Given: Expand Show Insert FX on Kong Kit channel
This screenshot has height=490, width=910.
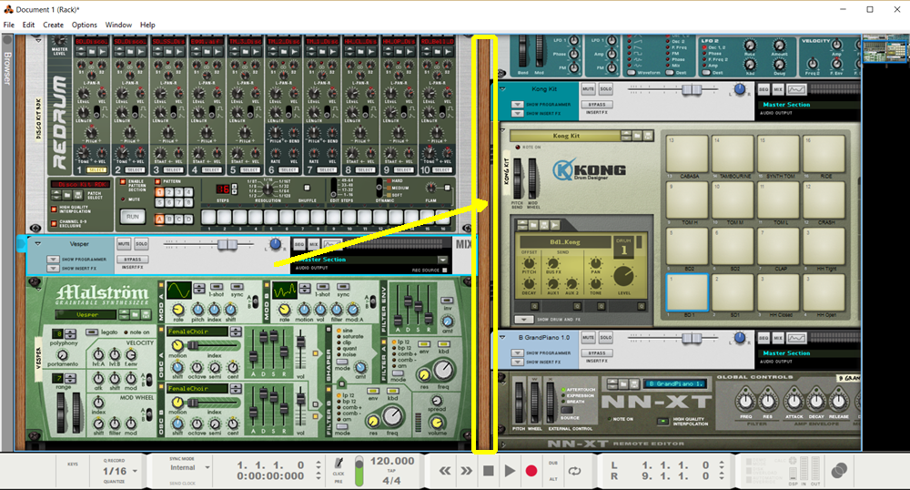Looking at the screenshot, I should (x=517, y=113).
